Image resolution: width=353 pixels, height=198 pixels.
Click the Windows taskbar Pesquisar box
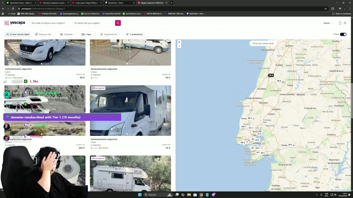159,195
